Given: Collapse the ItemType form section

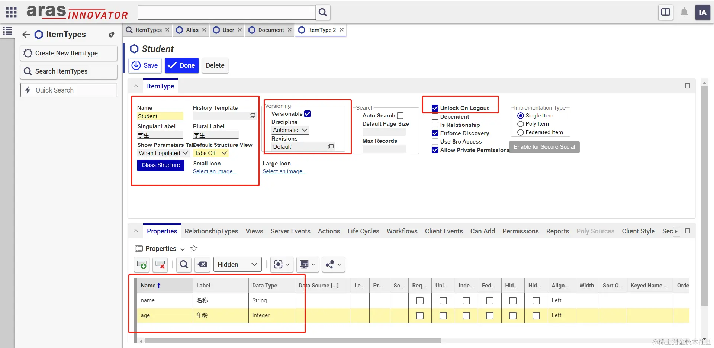Looking at the screenshot, I should tap(136, 86).
